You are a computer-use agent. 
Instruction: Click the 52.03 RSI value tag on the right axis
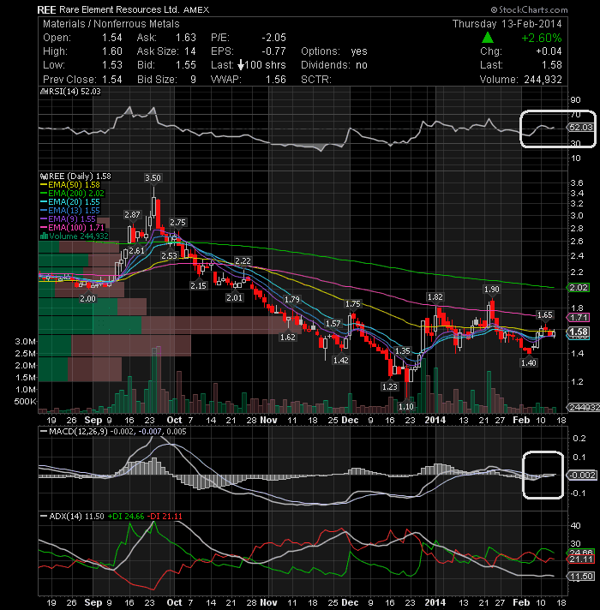coord(581,127)
